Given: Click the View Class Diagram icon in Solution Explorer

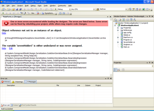Looking at the screenshot, I should tap(134, 20).
